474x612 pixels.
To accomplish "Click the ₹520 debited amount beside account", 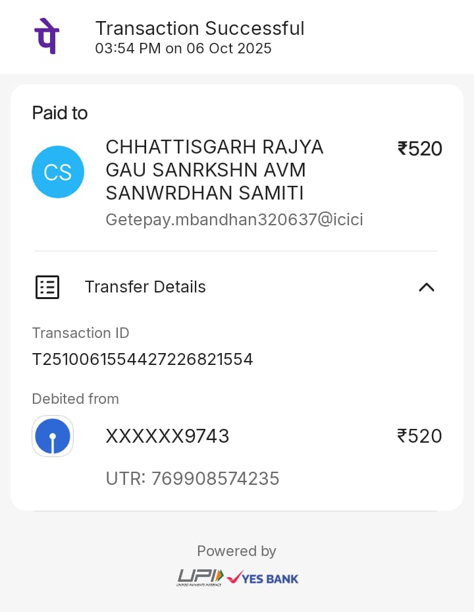I will 419,436.
